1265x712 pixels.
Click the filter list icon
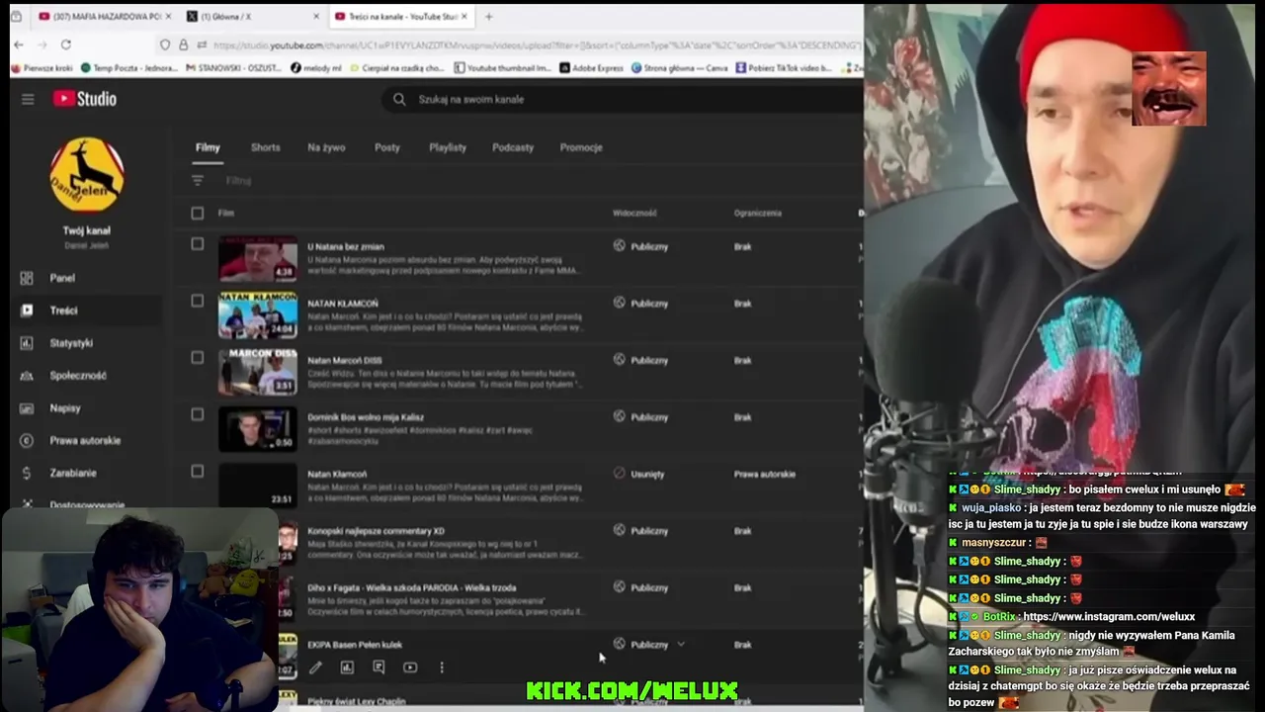coord(198,180)
